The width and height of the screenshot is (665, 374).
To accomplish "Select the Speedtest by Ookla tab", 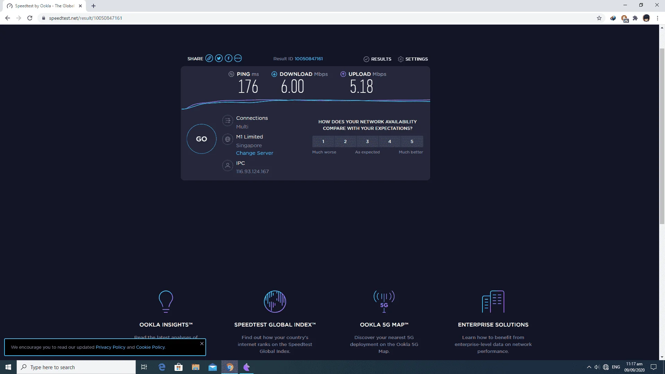I will tap(44, 6).
